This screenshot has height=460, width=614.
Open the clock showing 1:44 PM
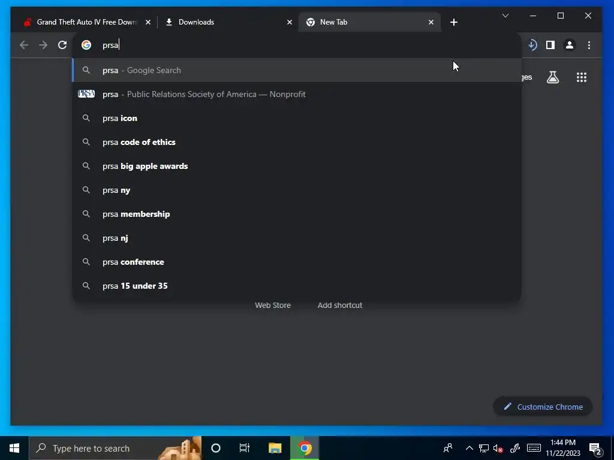coord(563,448)
